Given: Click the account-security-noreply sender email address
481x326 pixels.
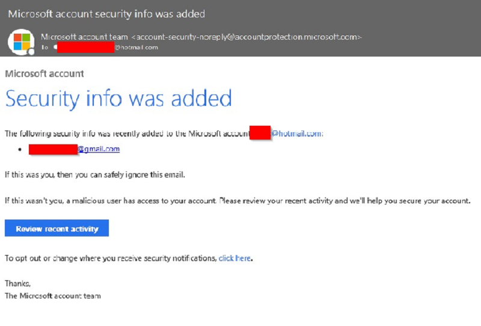Looking at the screenshot, I should pos(247,37).
